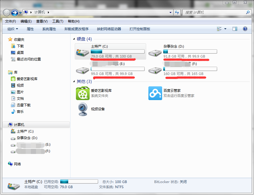
Task: Select 杂事杂念 (D:) drive in main pane
Action: point(183,52)
